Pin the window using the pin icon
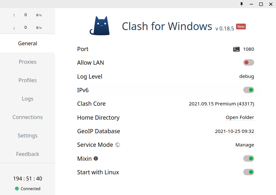The width and height of the screenshot is (276, 195). point(242,4)
